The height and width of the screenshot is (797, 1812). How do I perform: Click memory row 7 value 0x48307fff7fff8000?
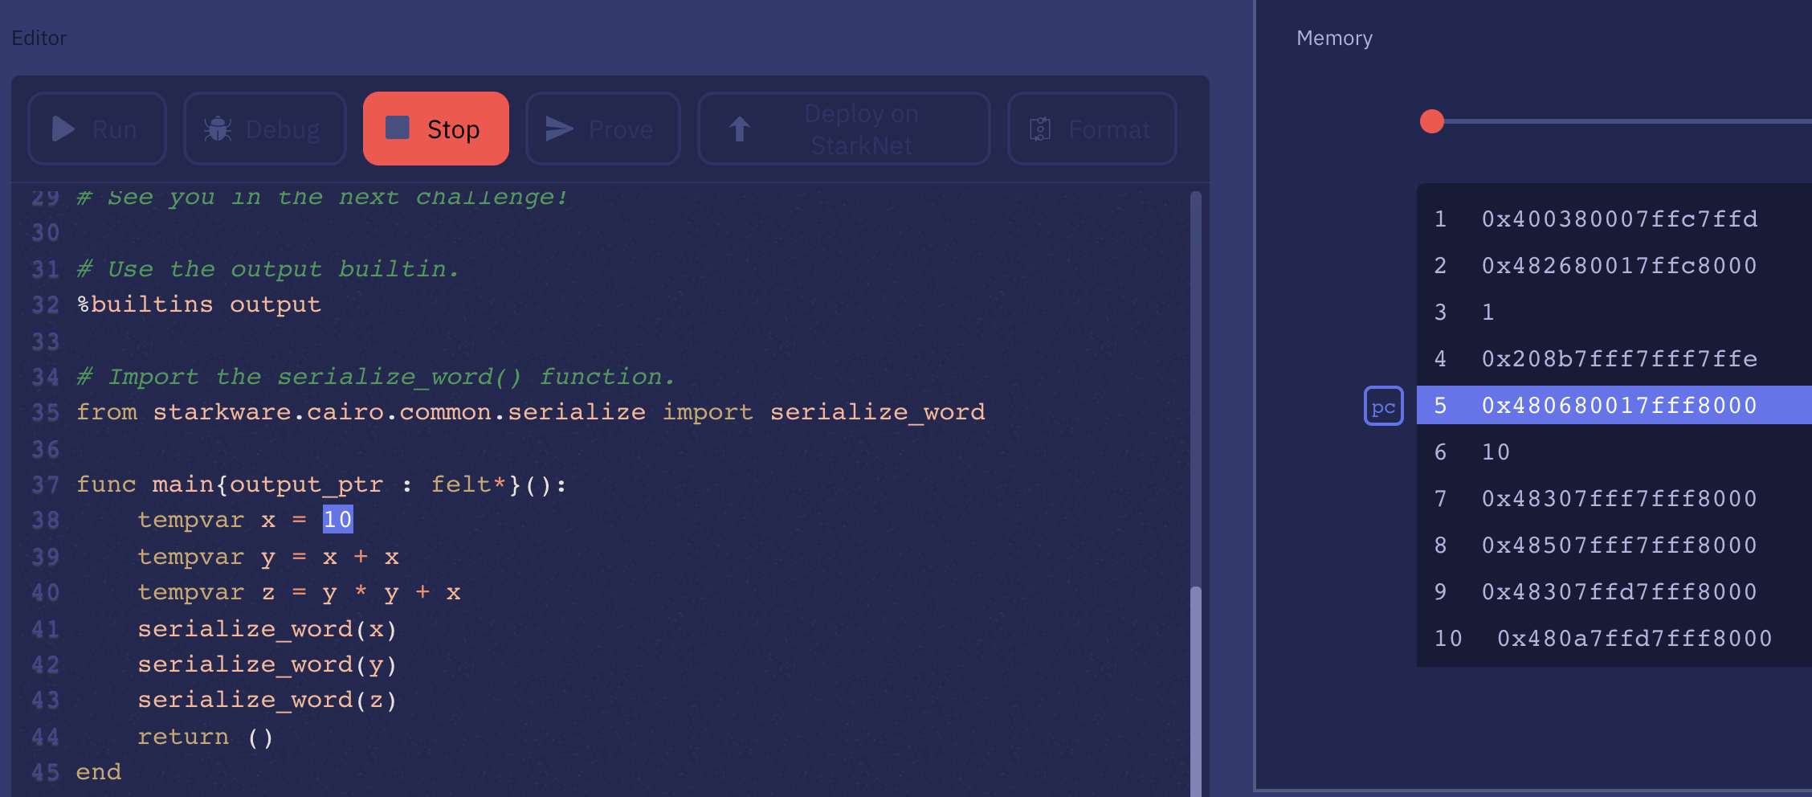point(1619,499)
